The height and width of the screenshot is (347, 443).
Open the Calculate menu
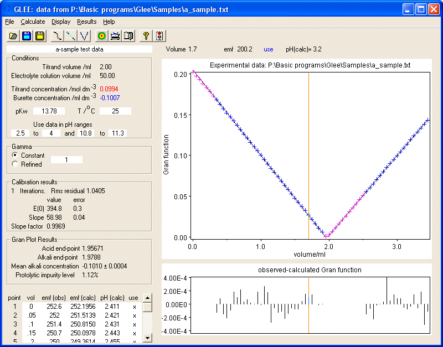(x=33, y=22)
